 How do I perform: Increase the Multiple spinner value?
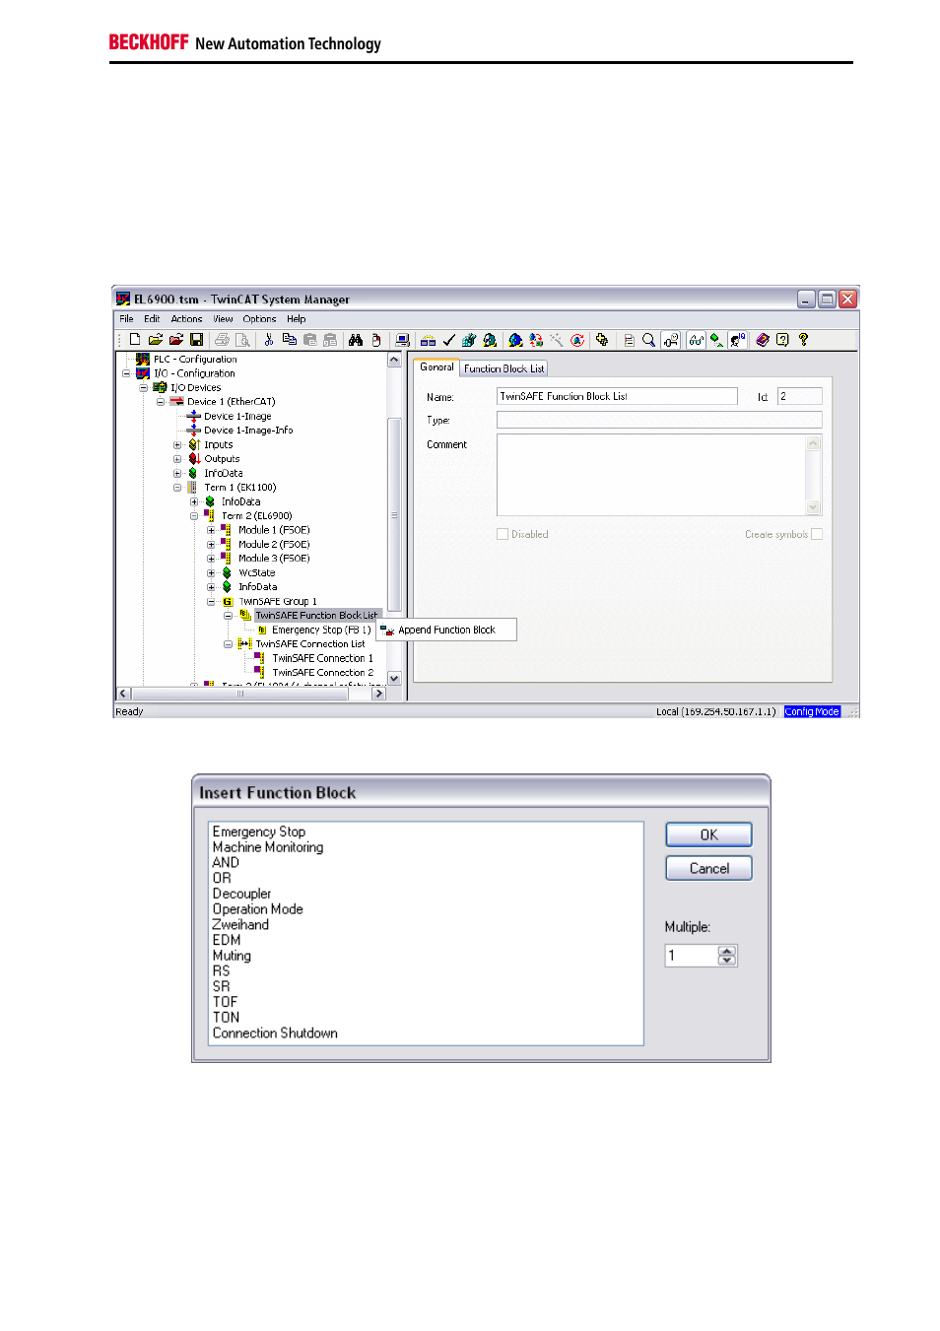[x=727, y=952]
